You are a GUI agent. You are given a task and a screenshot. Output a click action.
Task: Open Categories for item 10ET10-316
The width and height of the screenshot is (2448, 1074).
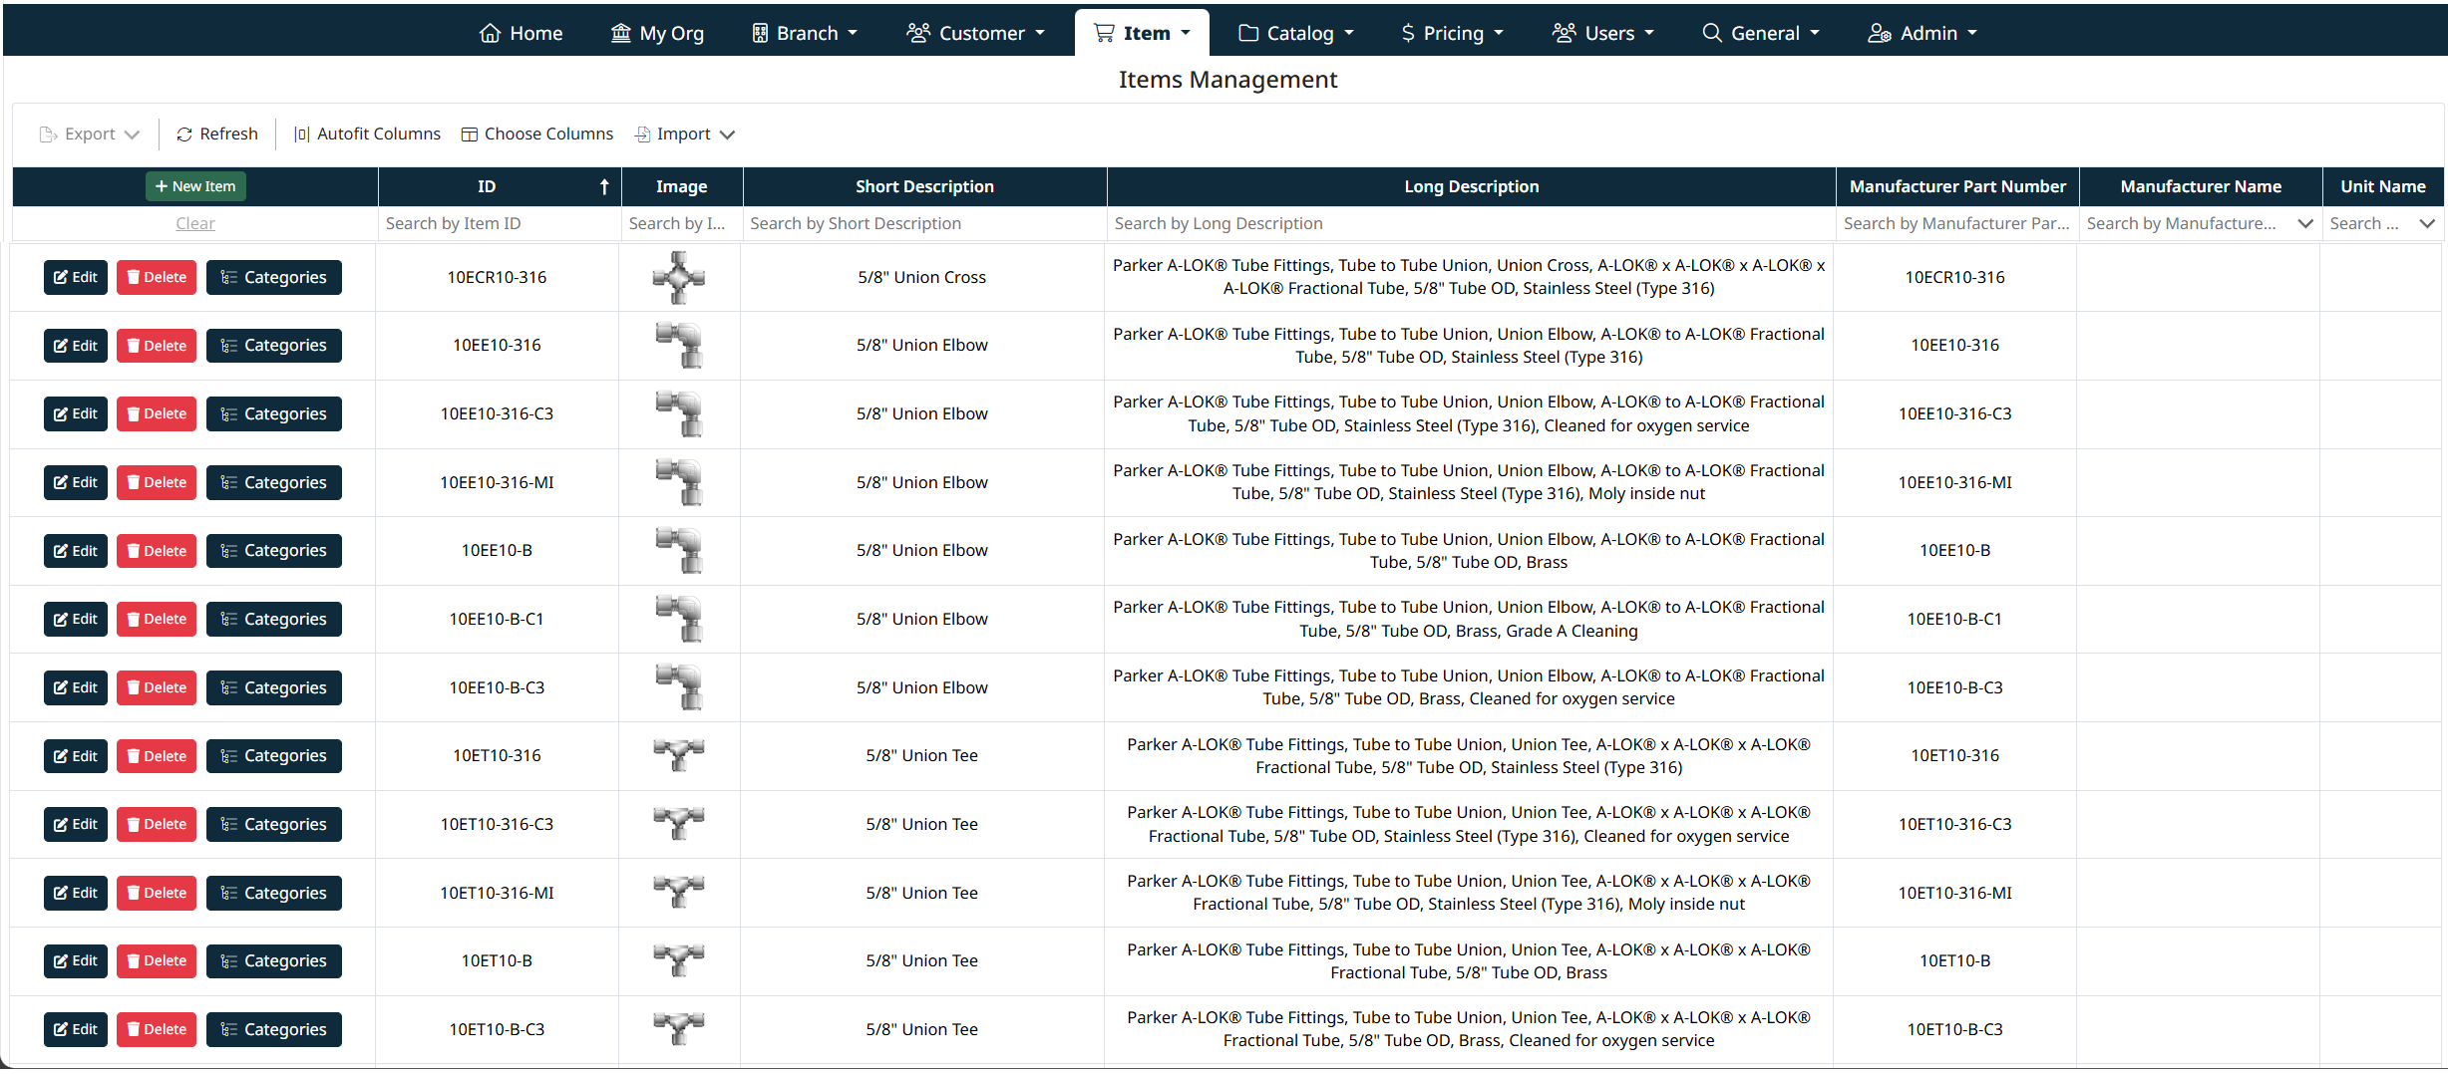273,756
